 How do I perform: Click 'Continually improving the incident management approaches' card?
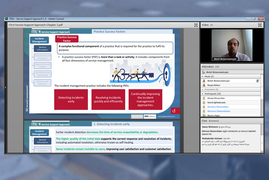point(145,99)
